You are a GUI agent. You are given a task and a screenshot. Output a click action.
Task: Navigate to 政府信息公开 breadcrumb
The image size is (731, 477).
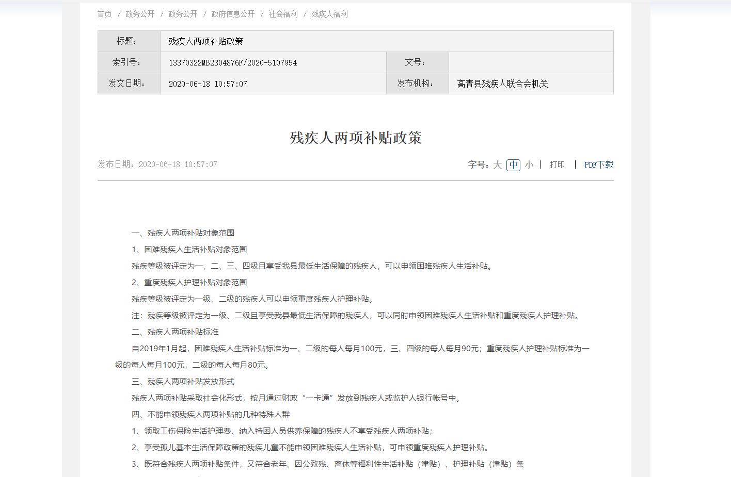(x=233, y=14)
